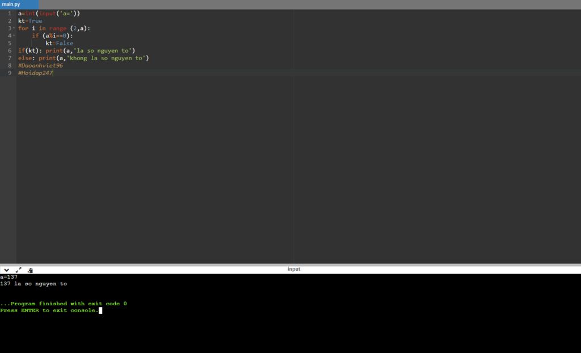Click 'Program finished with exit code 0' message

[x=64, y=304]
